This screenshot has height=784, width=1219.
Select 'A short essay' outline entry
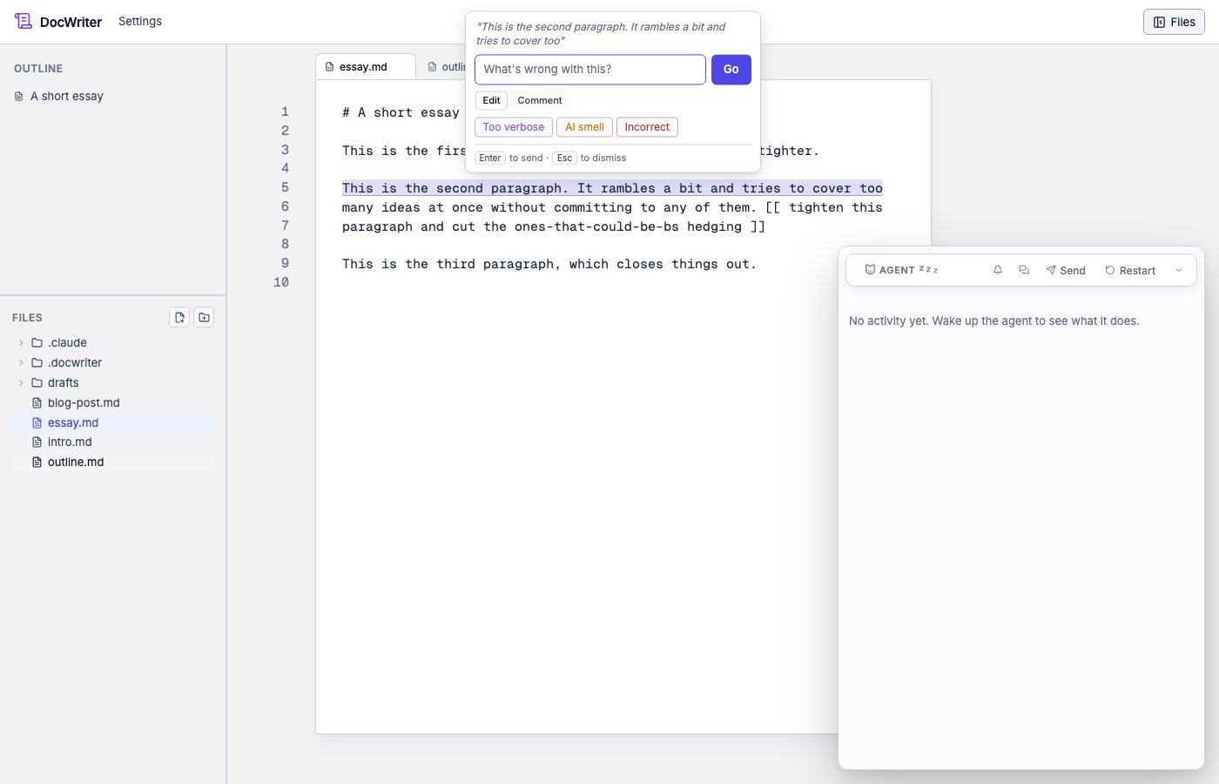click(x=67, y=96)
